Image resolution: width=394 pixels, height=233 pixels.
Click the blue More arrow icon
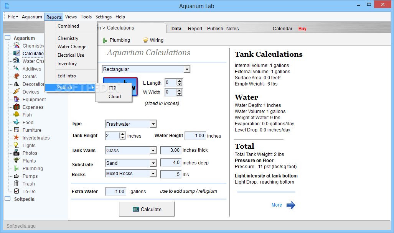(291, 205)
